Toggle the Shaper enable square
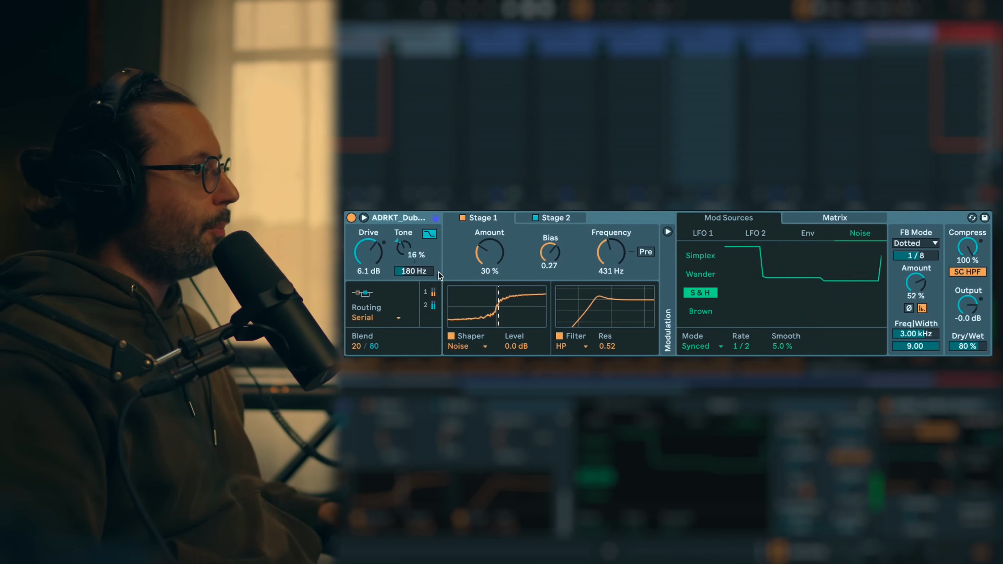Viewport: 1003px width, 564px height. (x=451, y=336)
